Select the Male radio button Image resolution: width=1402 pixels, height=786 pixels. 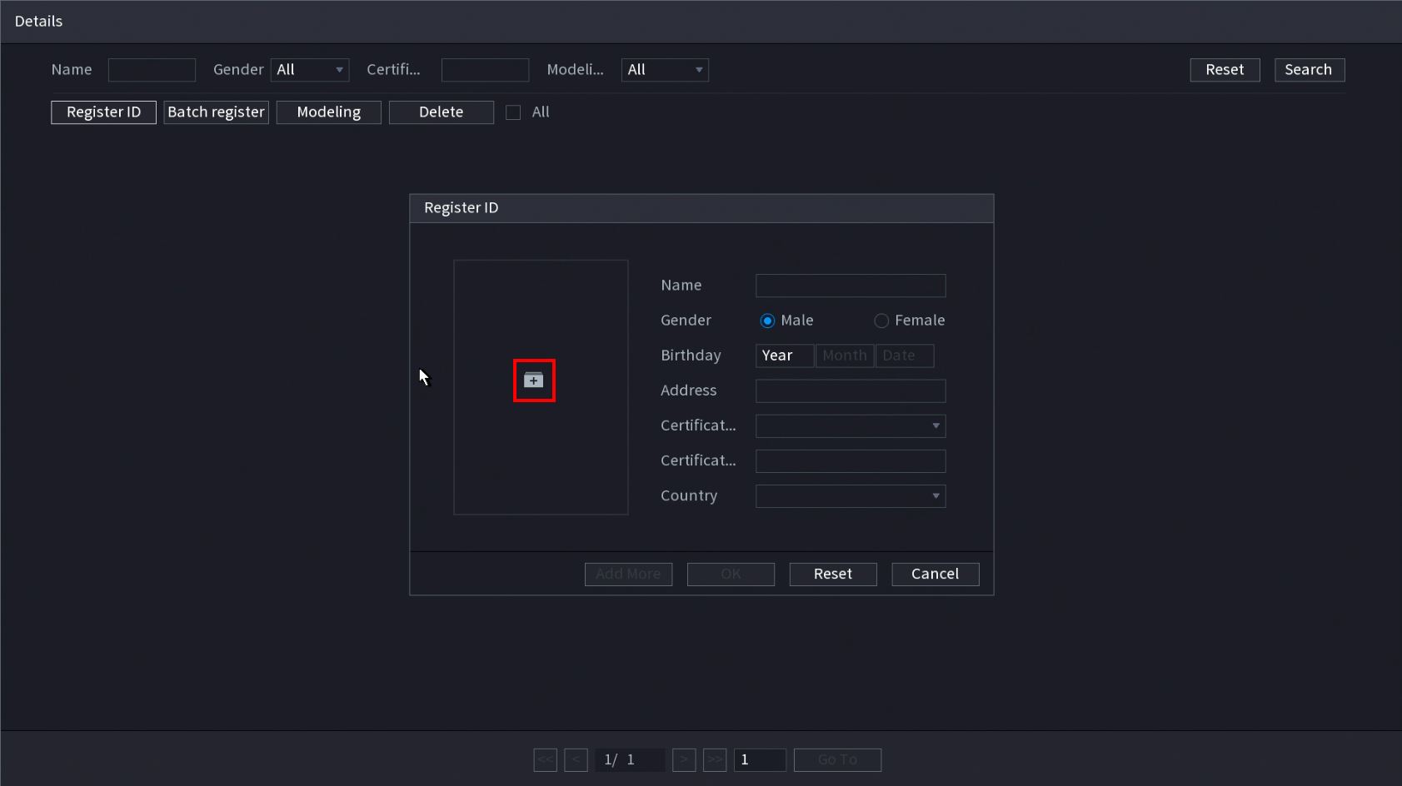tap(767, 321)
